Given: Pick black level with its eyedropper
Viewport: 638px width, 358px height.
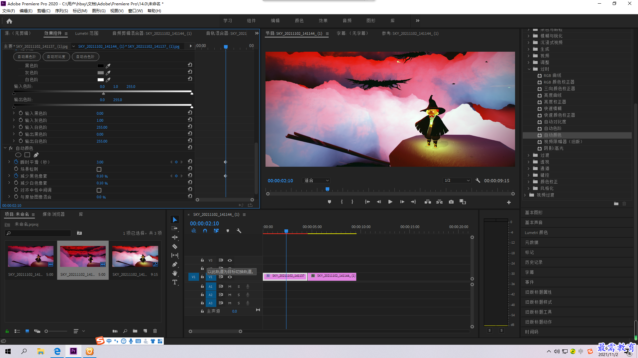Looking at the screenshot, I should [108, 66].
